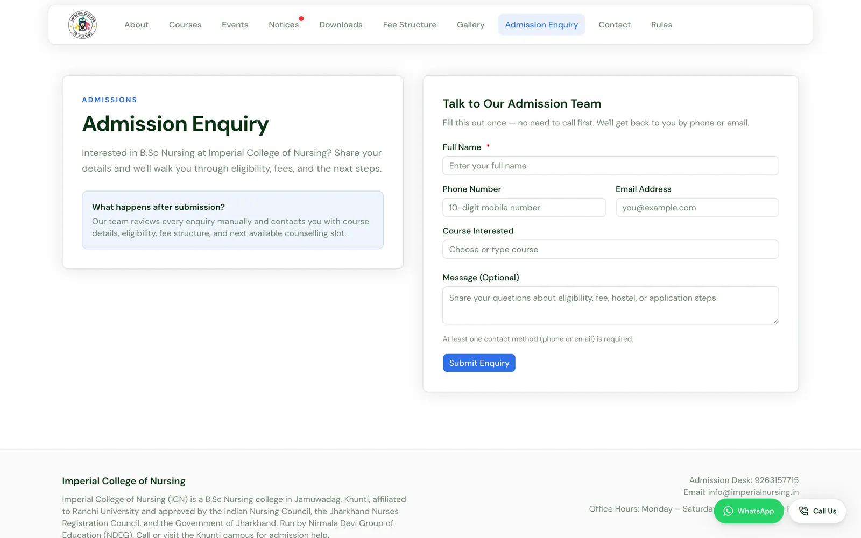Submit the enquiry form

click(479, 363)
